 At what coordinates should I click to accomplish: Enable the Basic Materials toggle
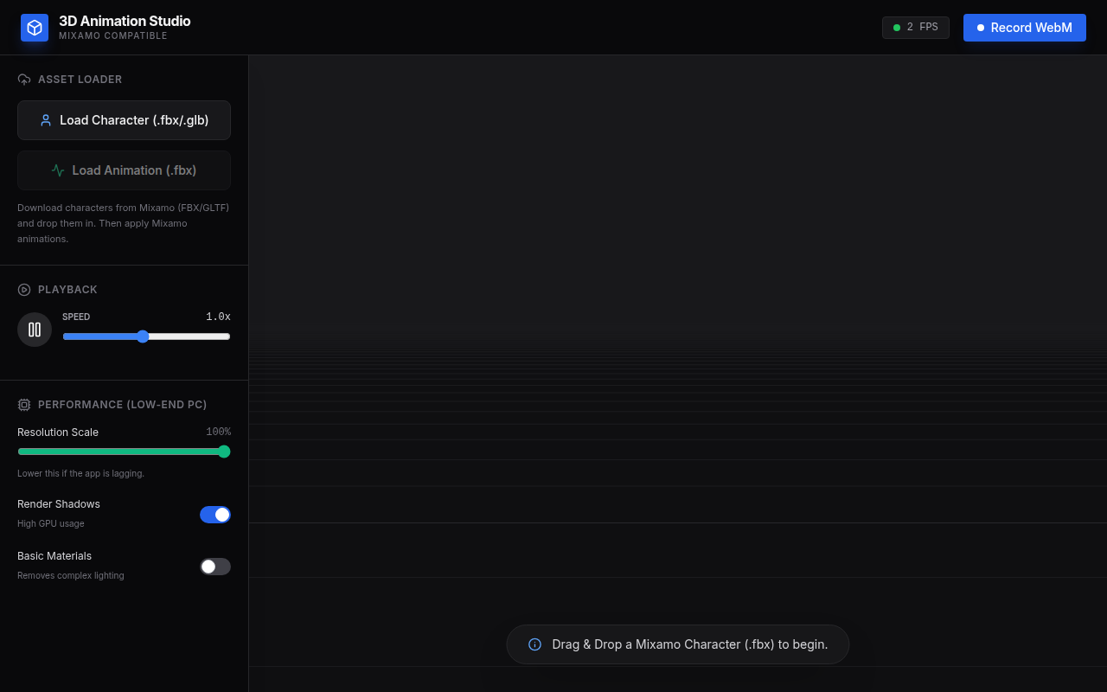(215, 567)
